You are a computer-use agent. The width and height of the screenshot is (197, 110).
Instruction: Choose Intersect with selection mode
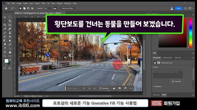pyautogui.click(x=32, y=8)
